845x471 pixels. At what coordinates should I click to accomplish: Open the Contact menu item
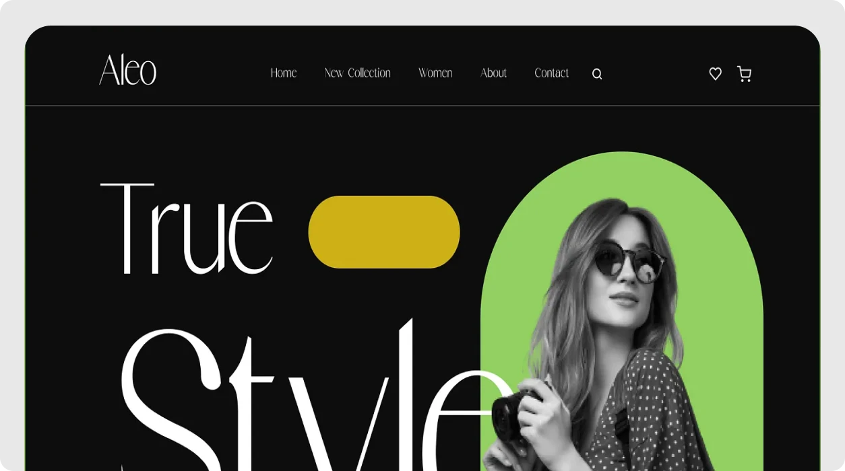point(551,73)
